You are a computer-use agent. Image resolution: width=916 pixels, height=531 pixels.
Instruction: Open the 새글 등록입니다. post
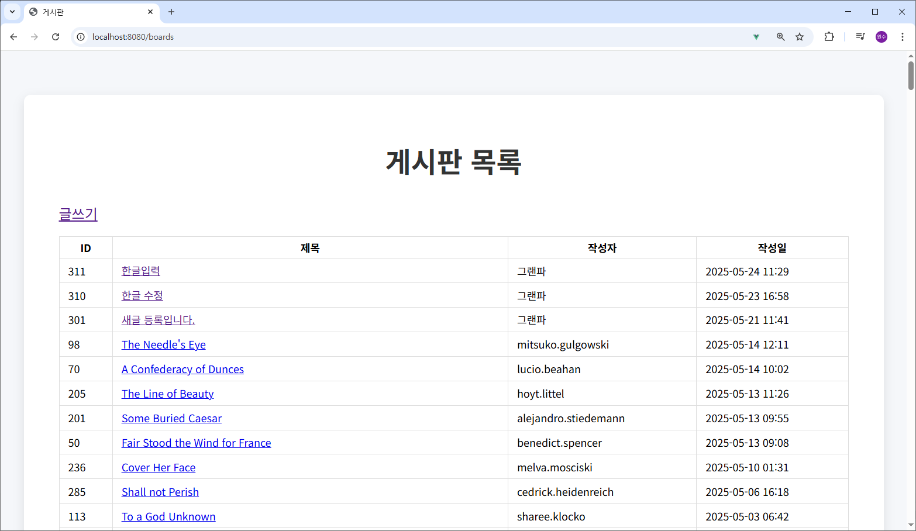pos(159,320)
